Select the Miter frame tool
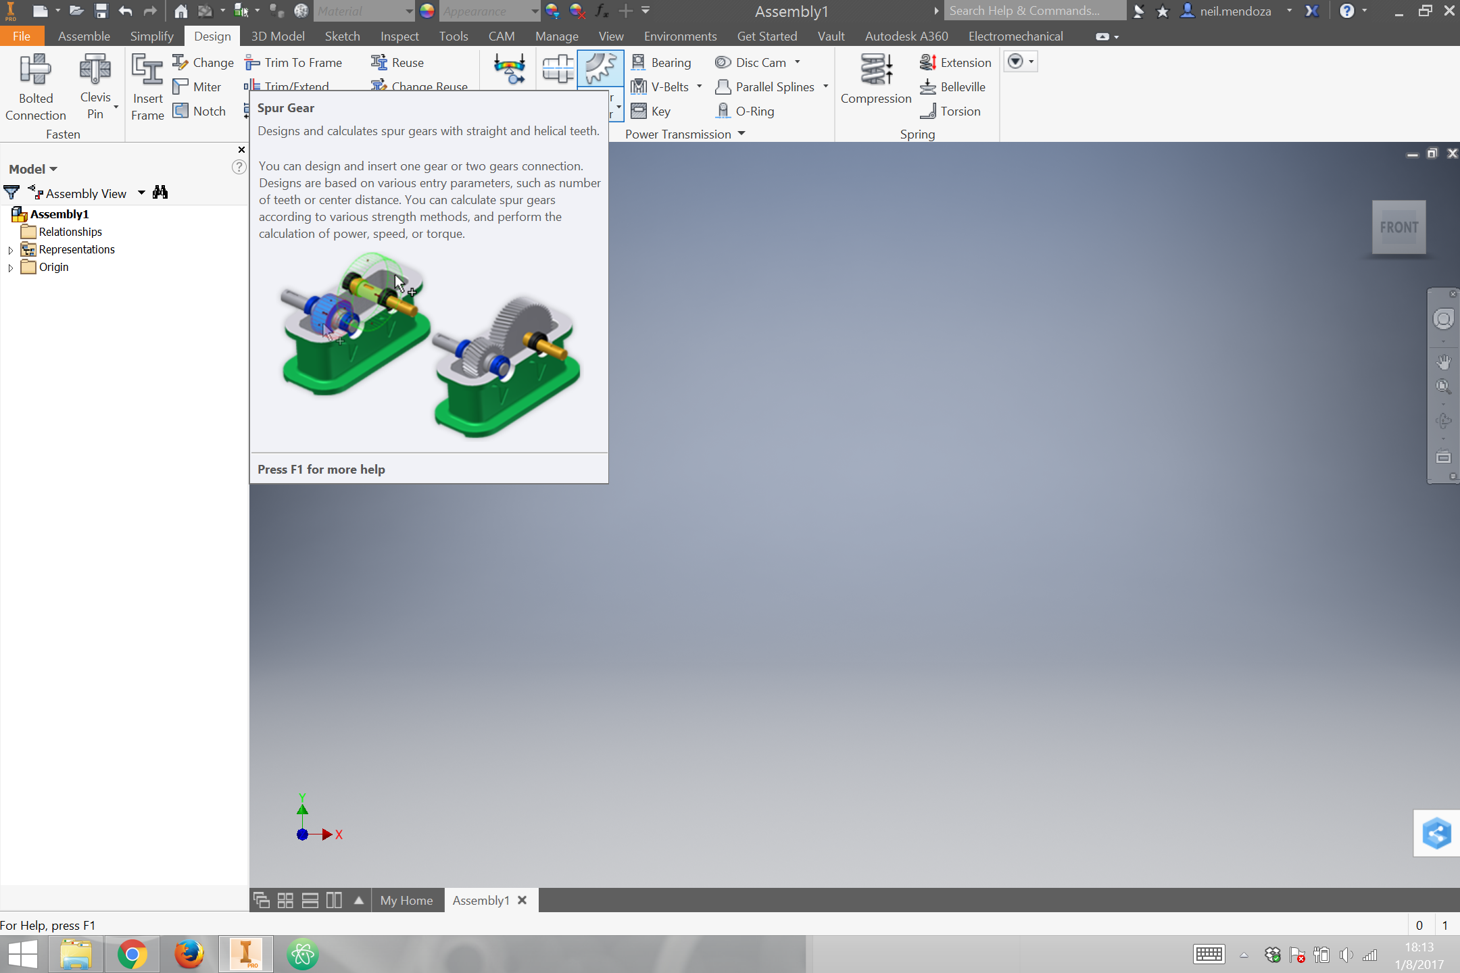1460x973 pixels. (x=197, y=86)
